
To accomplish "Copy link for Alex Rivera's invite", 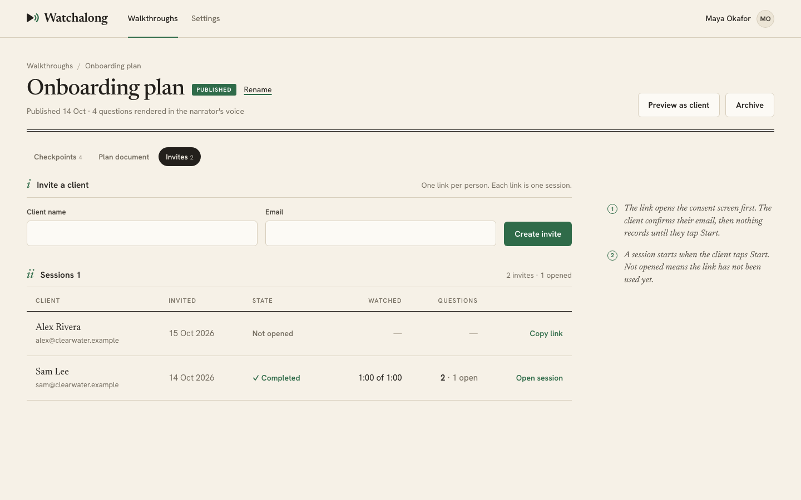I will (x=546, y=333).
